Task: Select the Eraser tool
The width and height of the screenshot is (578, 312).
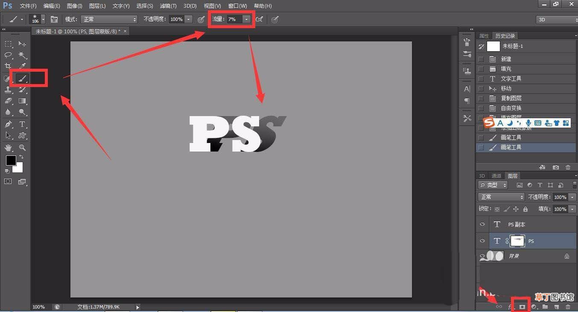Action: [8, 101]
